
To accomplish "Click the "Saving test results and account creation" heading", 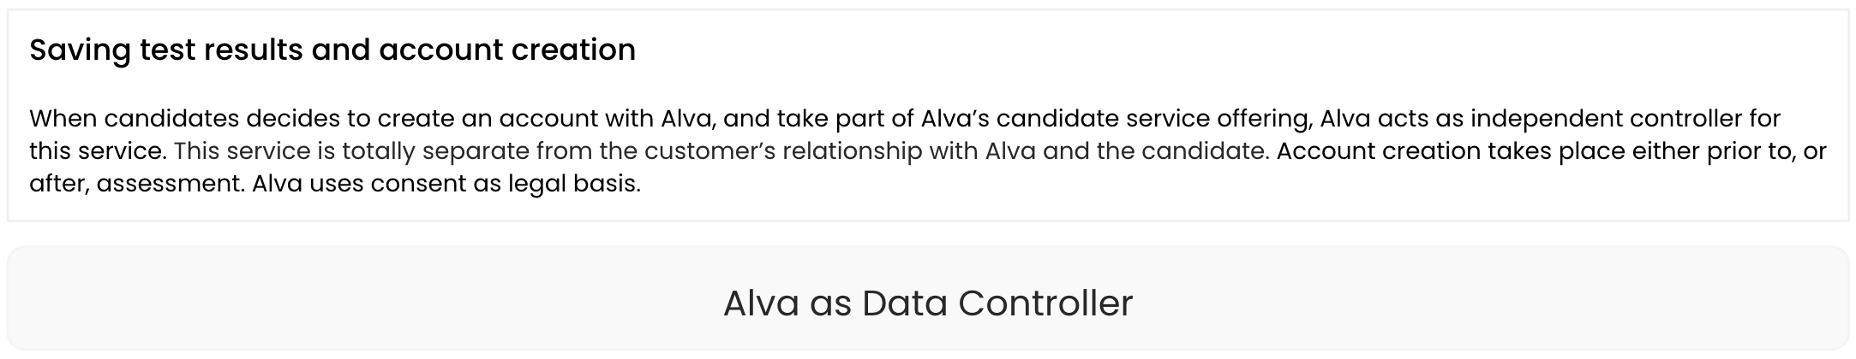I will [332, 50].
